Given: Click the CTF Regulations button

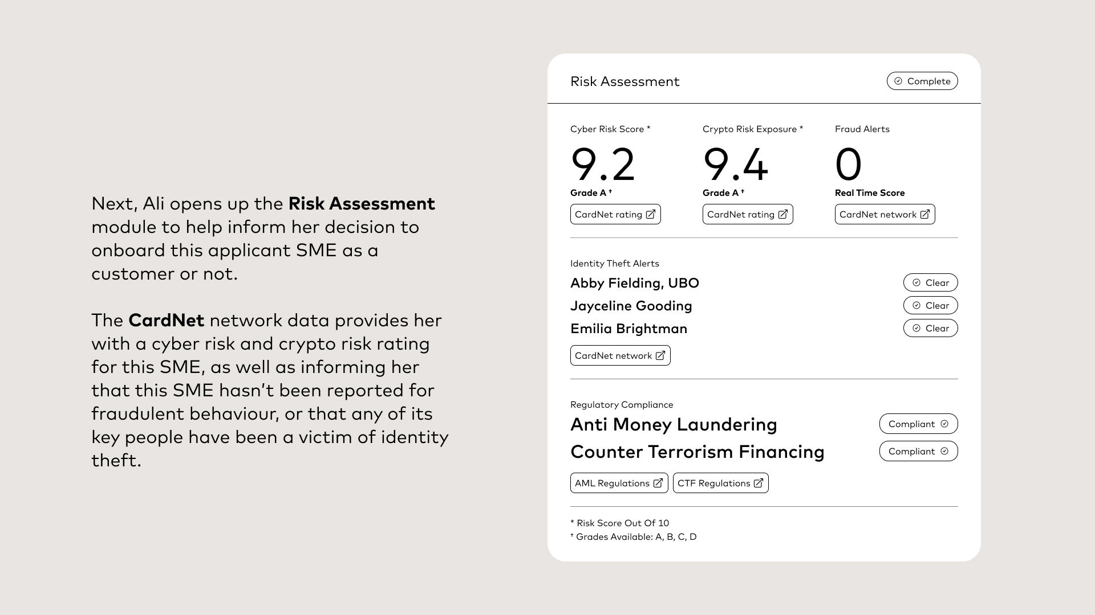Looking at the screenshot, I should (720, 483).
